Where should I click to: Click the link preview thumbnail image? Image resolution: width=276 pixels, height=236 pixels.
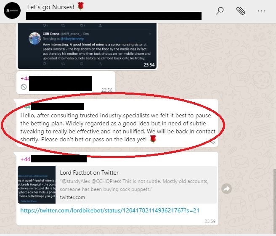pyautogui.click(x=37, y=185)
